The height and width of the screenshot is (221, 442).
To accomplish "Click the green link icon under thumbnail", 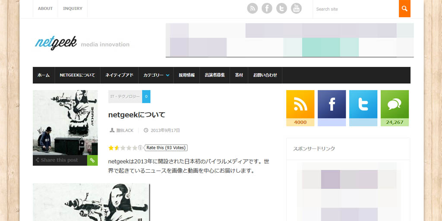I will (x=92, y=161).
